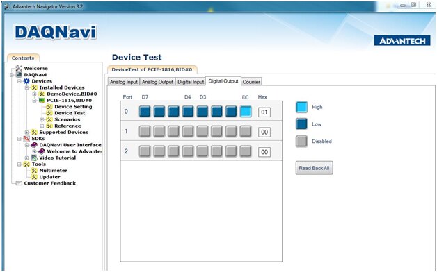Click the High legend color swatch
This screenshot has width=437, height=272.
pos(301,107)
